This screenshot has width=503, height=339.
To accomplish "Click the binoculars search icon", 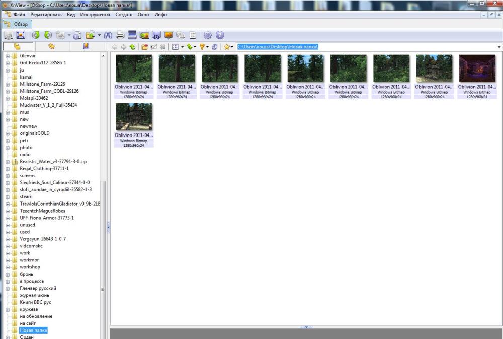I will click(x=108, y=35).
